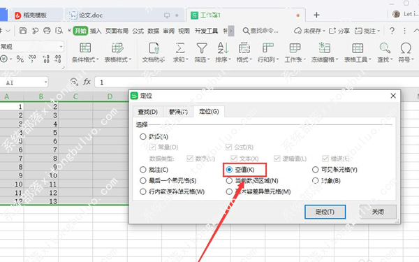Click the percent style icon
The height and width of the screenshot is (262, 419).
pos(20,59)
